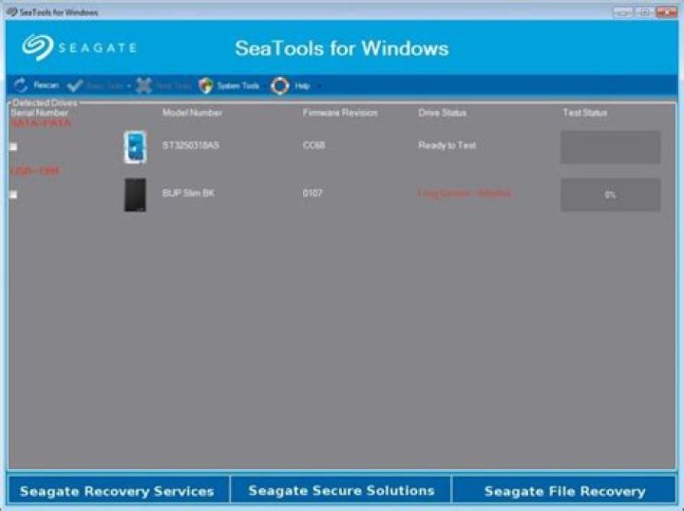684x511 pixels.
Task: Expand the Basic Tests dropdown arrow
Action: tap(129, 86)
